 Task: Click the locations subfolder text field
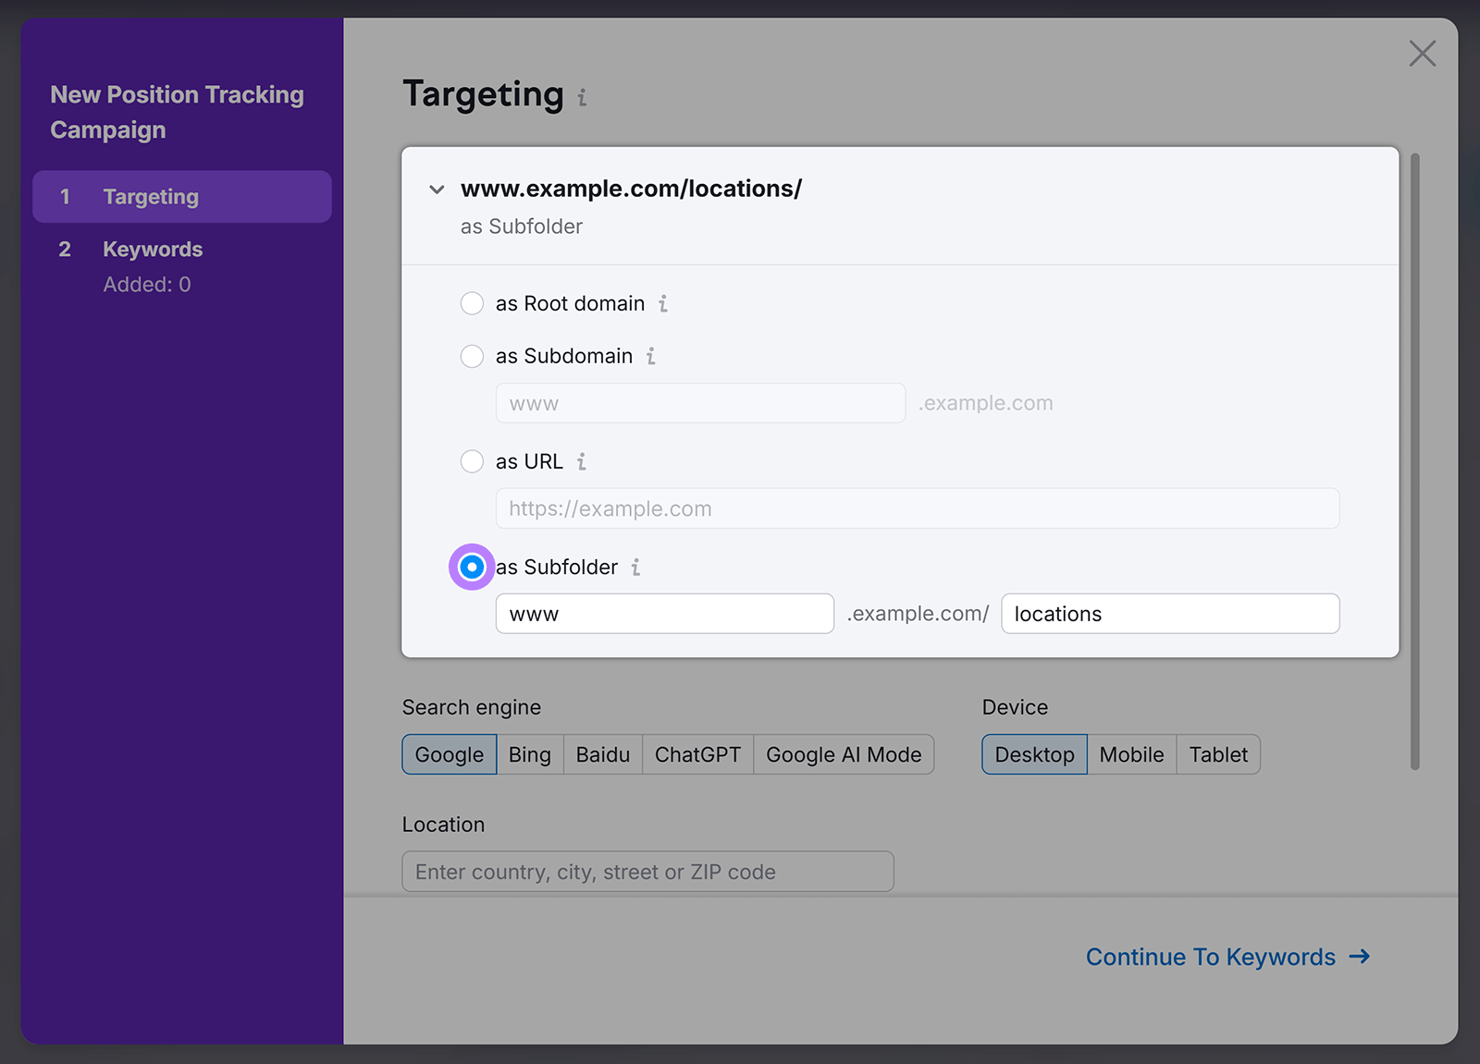coord(1169,613)
